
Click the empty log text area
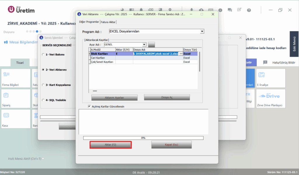coord(143,122)
